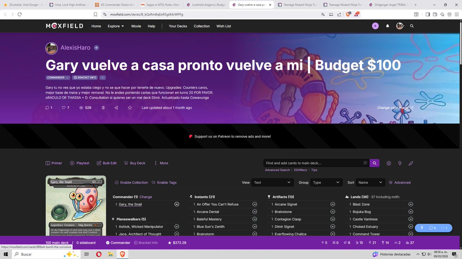
Task: Open EDHRecs link under search box
Action: click(x=301, y=170)
